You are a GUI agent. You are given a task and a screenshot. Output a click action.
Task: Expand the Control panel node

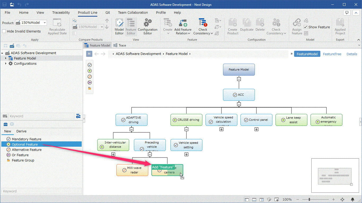pyautogui.click(x=256, y=129)
